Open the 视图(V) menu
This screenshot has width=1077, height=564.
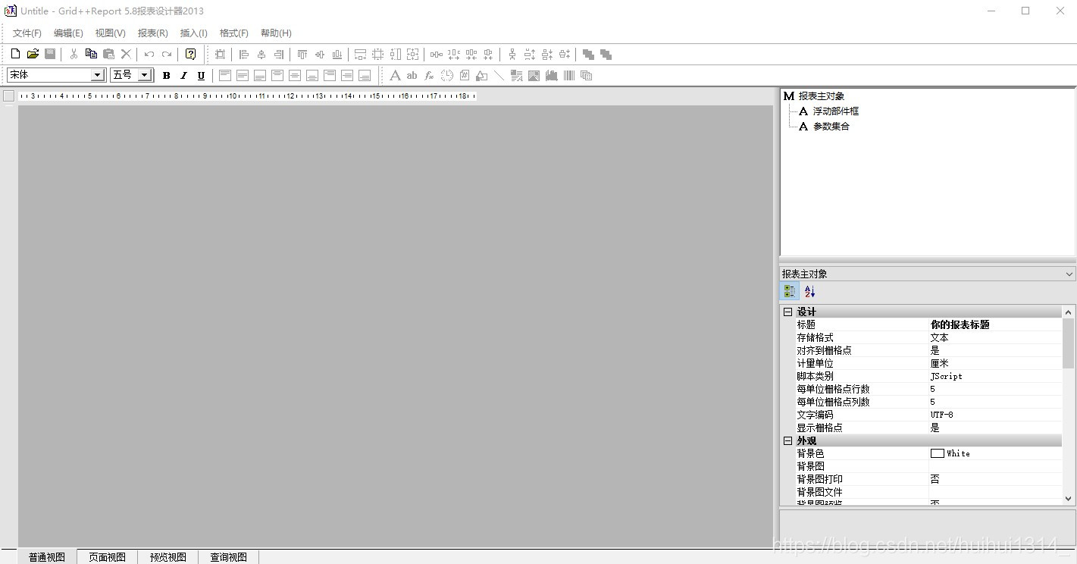coord(110,33)
